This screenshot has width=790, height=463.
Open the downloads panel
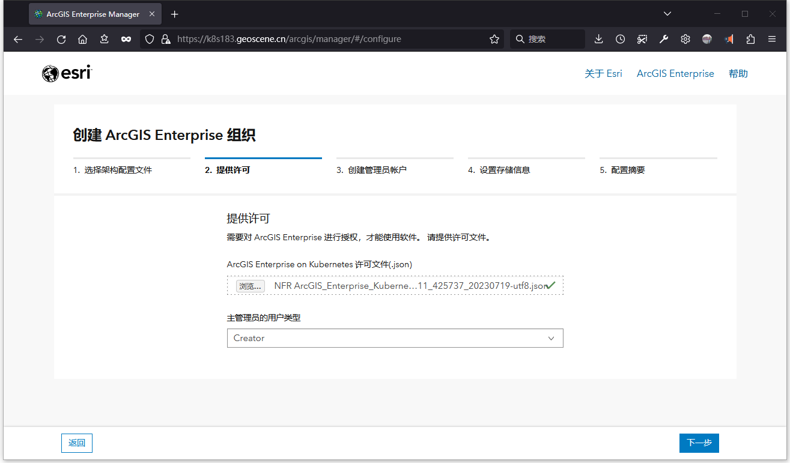tap(599, 39)
